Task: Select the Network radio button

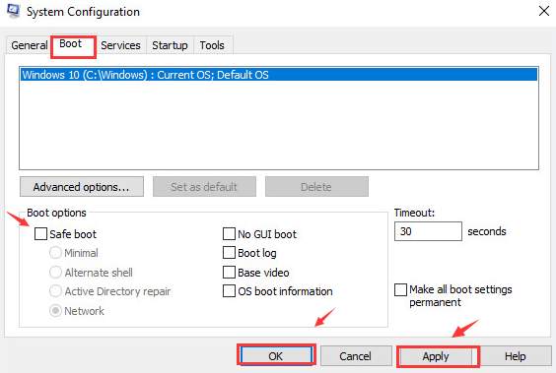Action: click(55, 311)
